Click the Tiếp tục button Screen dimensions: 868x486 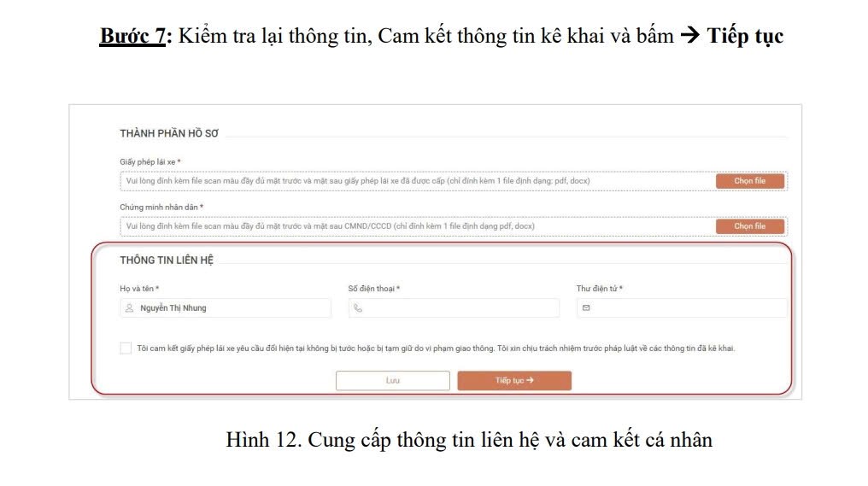point(514,380)
